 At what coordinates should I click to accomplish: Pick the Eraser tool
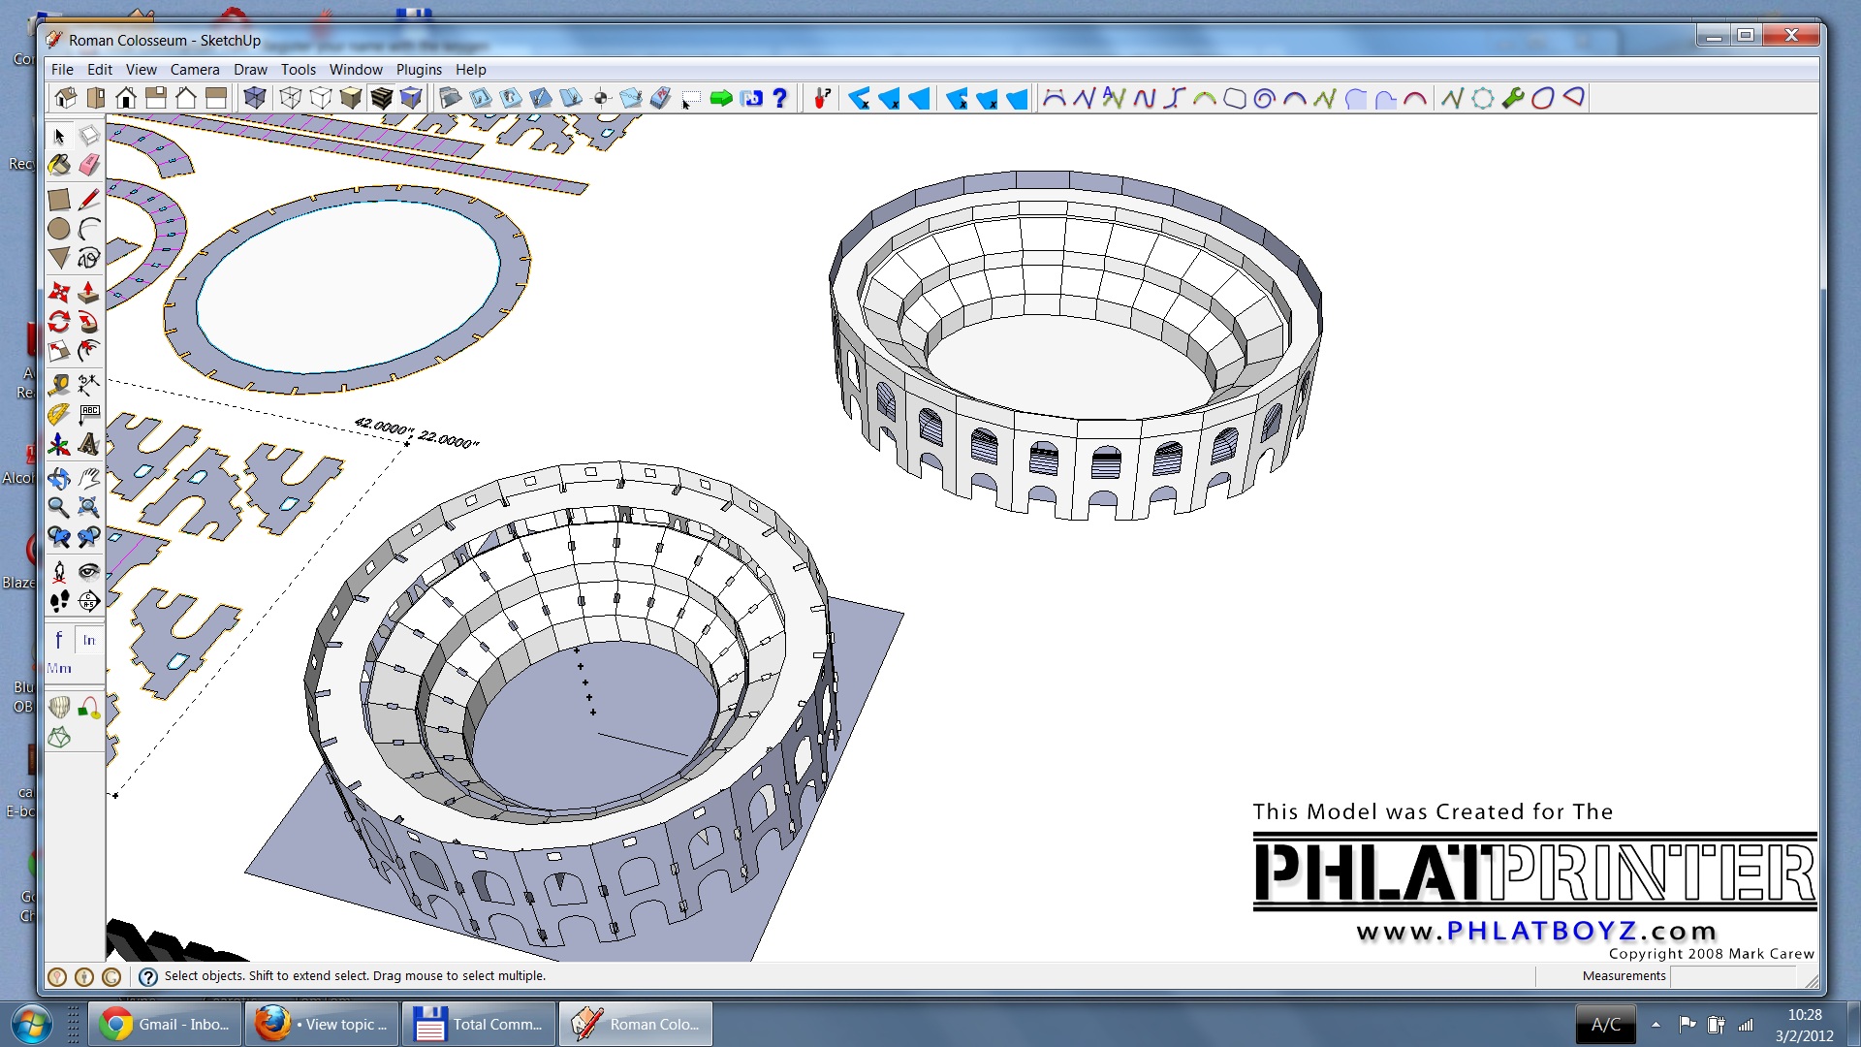[x=89, y=165]
